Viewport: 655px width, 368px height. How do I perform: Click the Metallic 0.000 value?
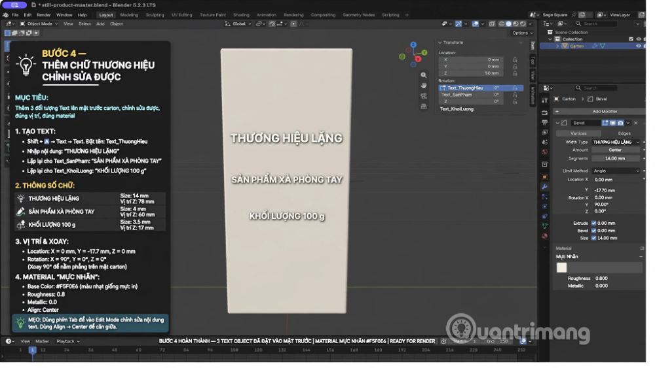tap(601, 286)
